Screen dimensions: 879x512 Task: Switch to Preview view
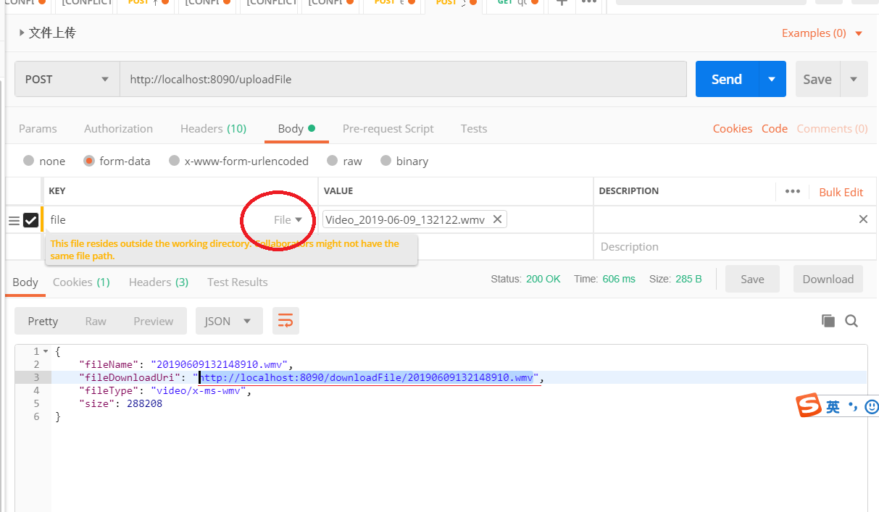point(154,321)
